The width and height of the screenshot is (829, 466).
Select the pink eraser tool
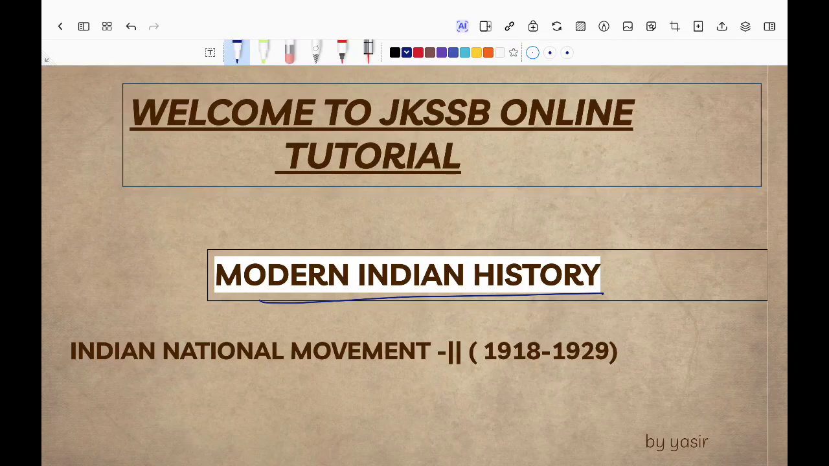point(290,52)
